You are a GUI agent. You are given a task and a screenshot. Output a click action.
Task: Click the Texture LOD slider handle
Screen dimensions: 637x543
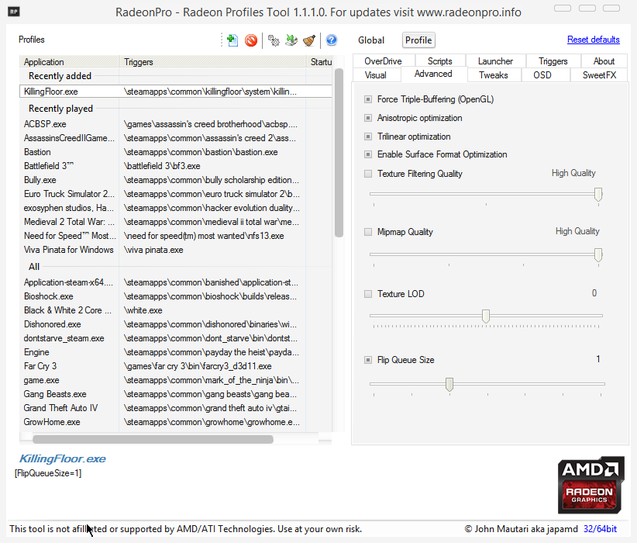pyautogui.click(x=485, y=316)
